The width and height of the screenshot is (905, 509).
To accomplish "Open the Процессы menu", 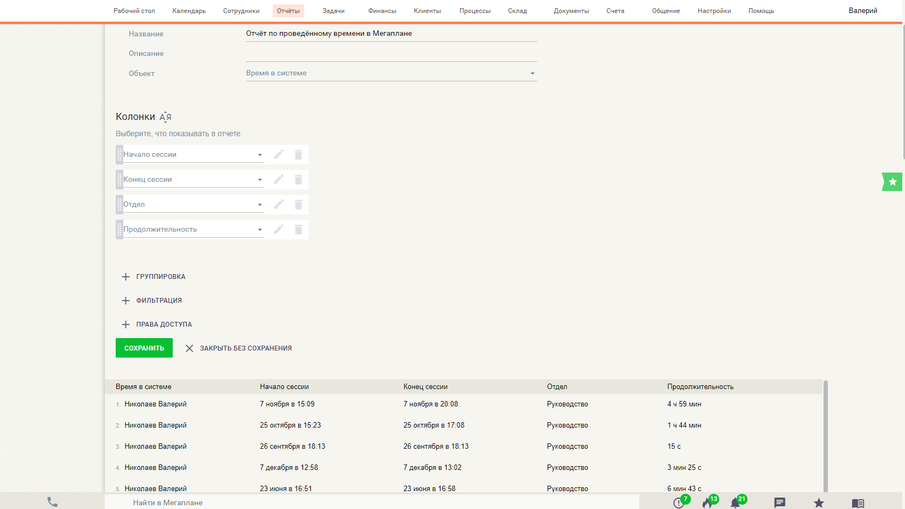I will click(475, 11).
